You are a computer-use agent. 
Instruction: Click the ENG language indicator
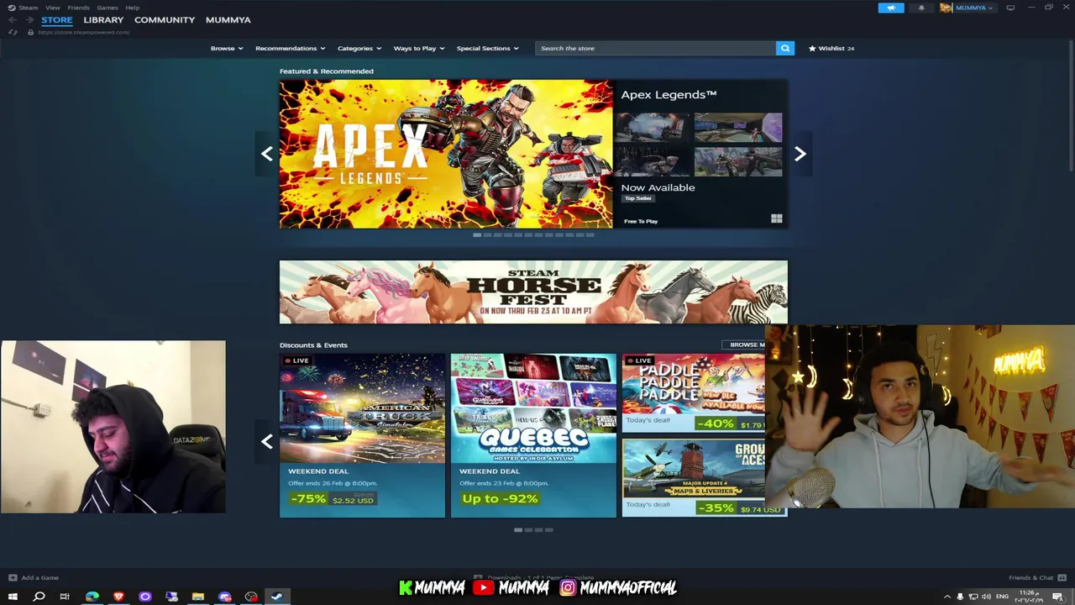tap(1002, 597)
